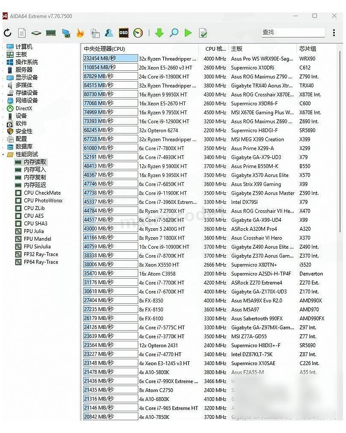The image size is (346, 433).
Task: Click the 87829 MB/秒 result bar
Action: (x=110, y=76)
